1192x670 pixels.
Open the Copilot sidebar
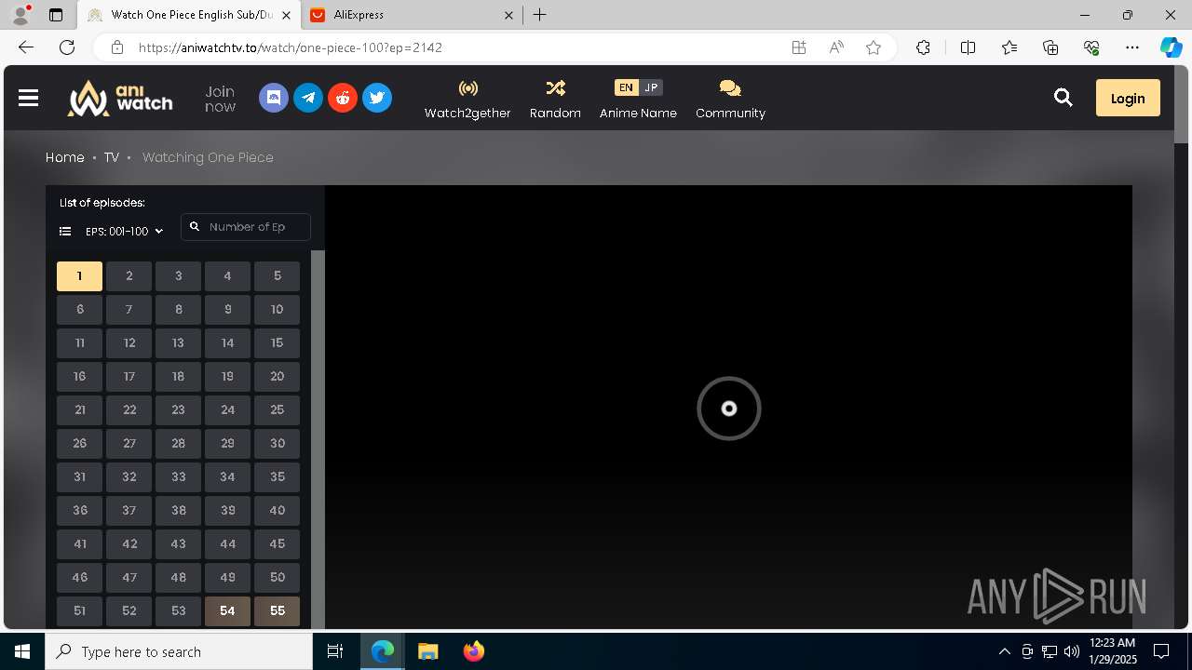[1172, 47]
